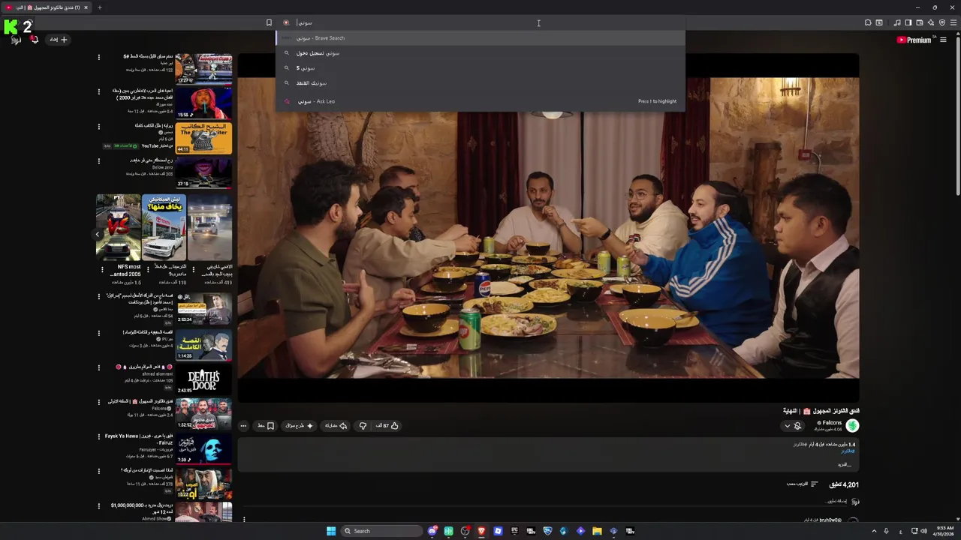Open the media playlist music note icon
The image size is (961, 540).
pos(897,22)
